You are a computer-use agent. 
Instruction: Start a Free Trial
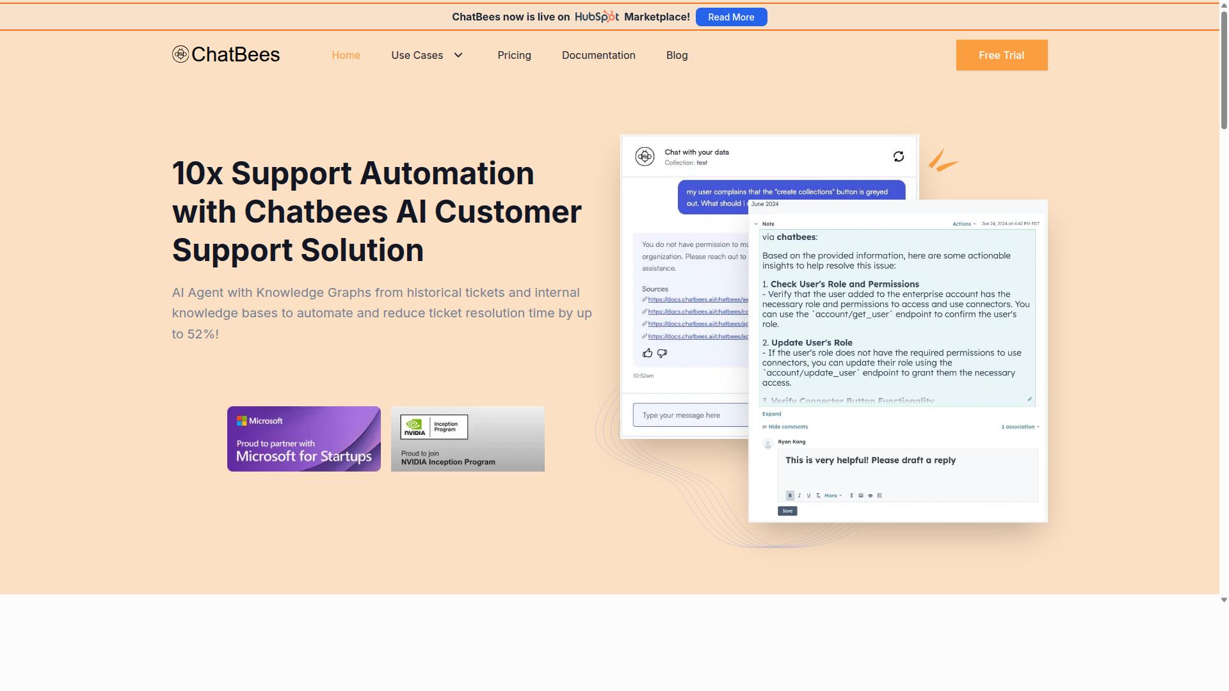click(1002, 55)
